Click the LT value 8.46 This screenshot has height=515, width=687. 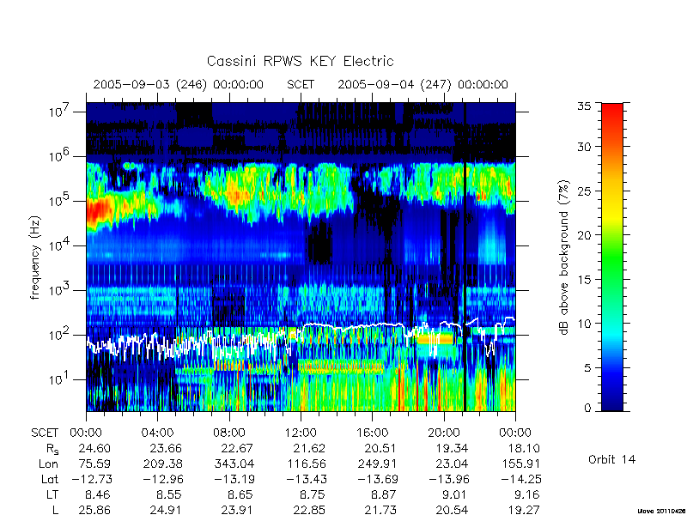click(x=98, y=495)
